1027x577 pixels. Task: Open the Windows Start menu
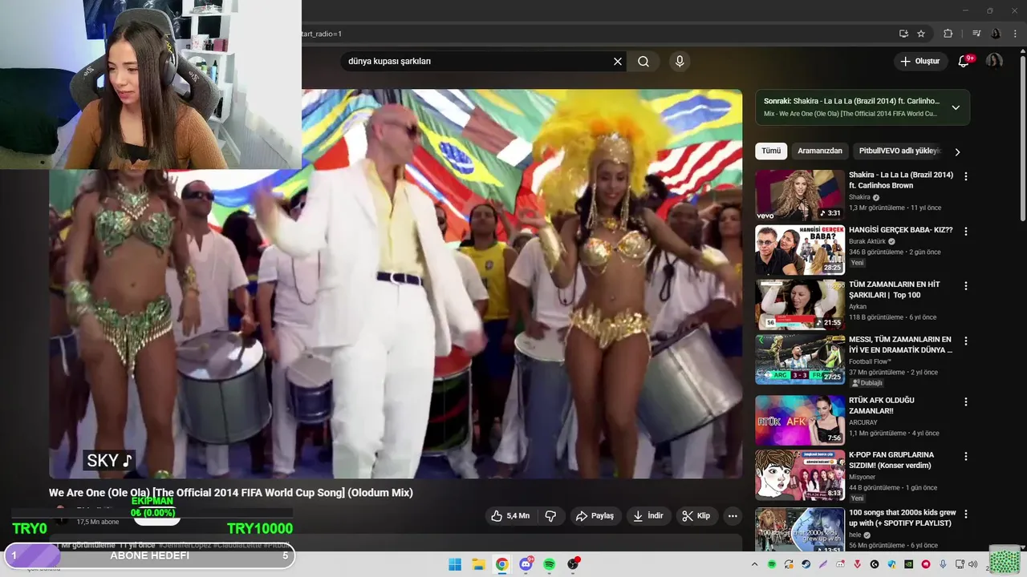pos(455,564)
